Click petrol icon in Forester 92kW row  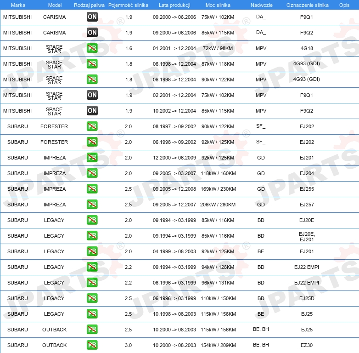[x=92, y=142]
